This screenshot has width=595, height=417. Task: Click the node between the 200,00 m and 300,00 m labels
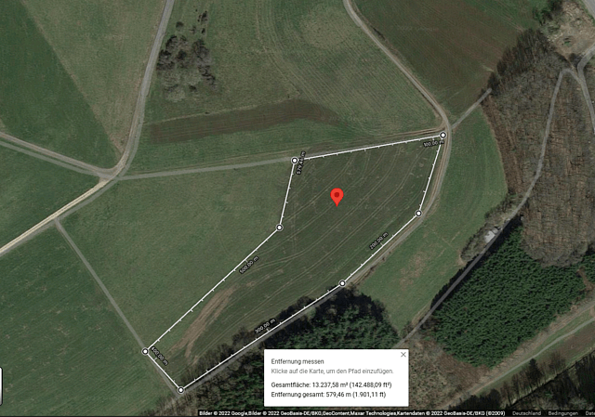(x=342, y=283)
